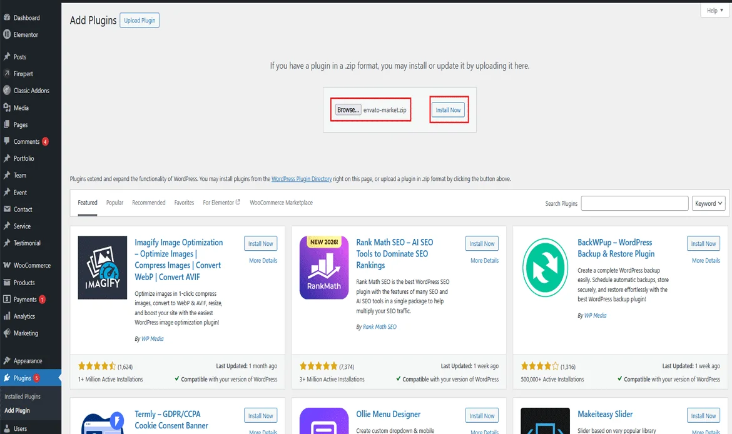
Task: Click the RankMath plugin logo
Action: coord(324,268)
